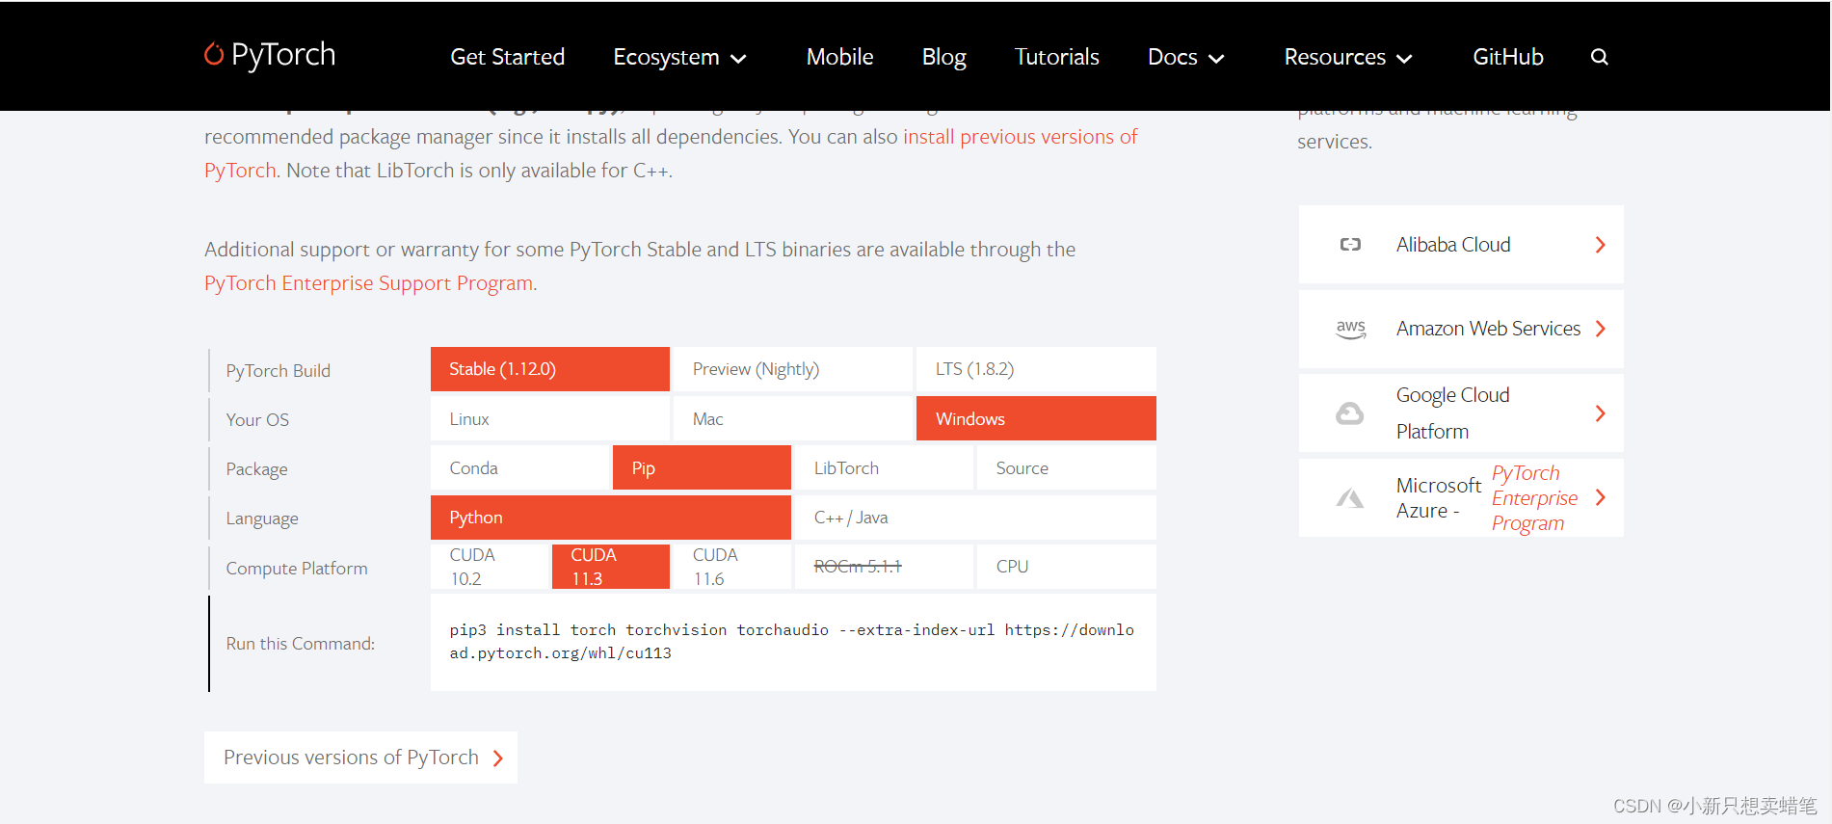The width and height of the screenshot is (1832, 824).
Task: Click the Your OS row label
Action: [x=257, y=420]
